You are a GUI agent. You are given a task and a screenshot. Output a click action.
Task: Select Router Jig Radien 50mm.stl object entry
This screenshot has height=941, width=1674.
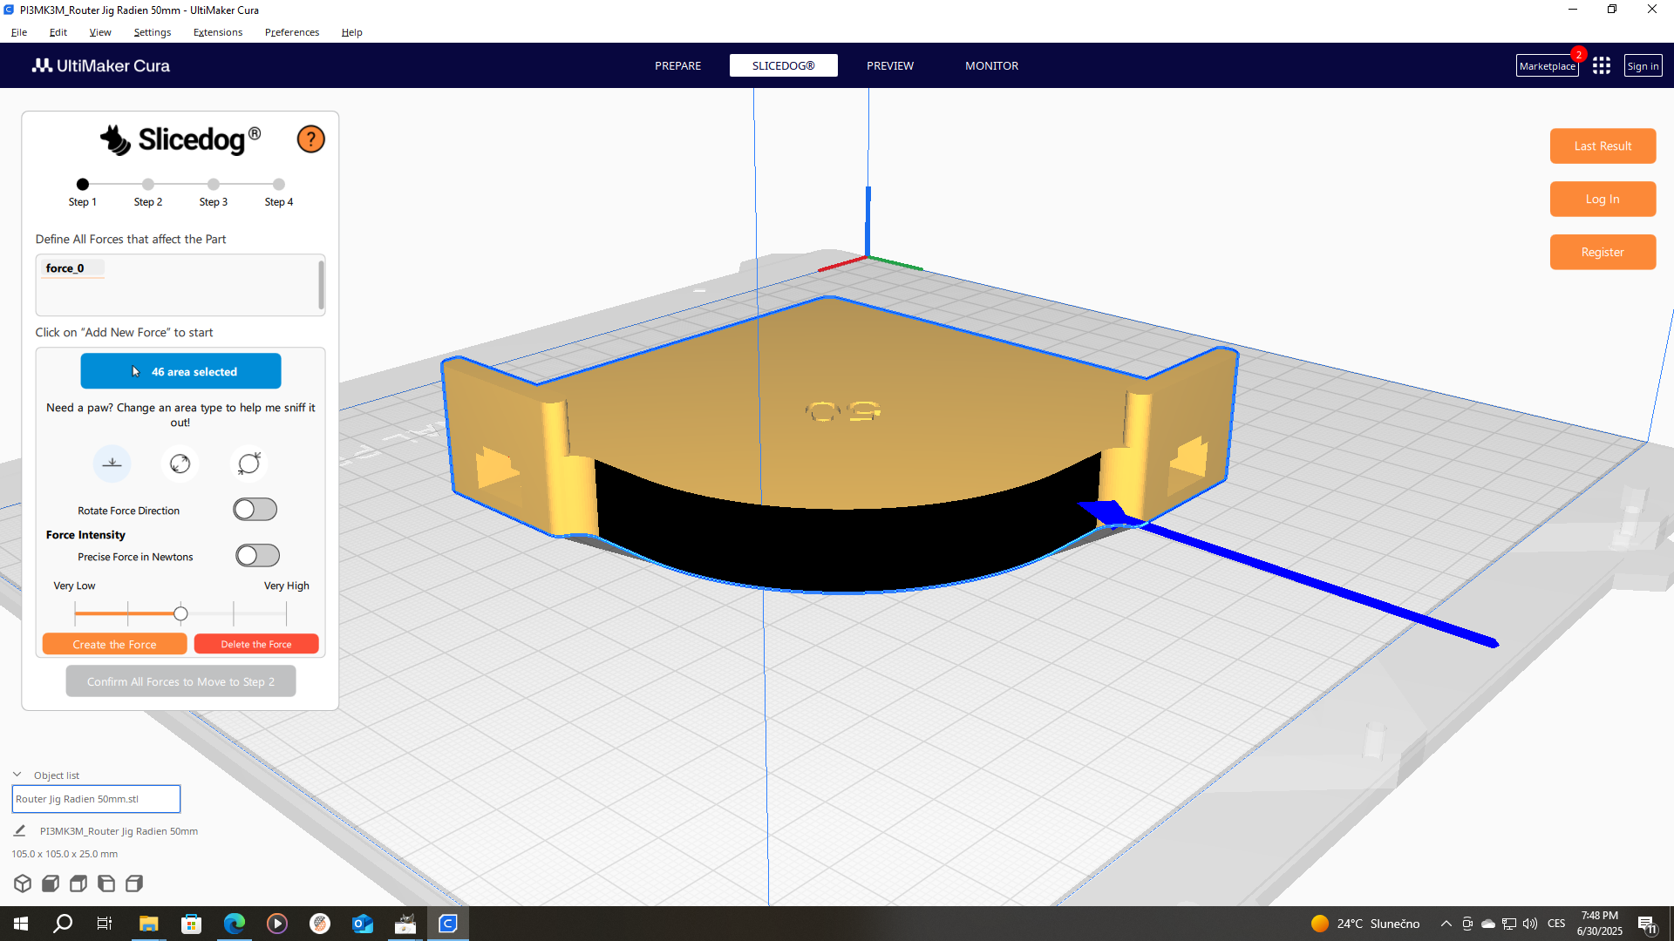click(96, 799)
